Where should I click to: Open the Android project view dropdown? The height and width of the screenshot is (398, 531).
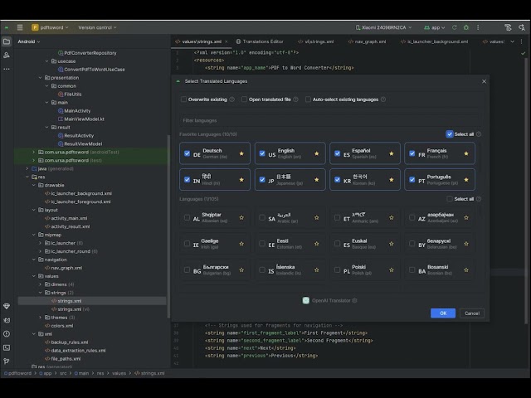pos(29,41)
